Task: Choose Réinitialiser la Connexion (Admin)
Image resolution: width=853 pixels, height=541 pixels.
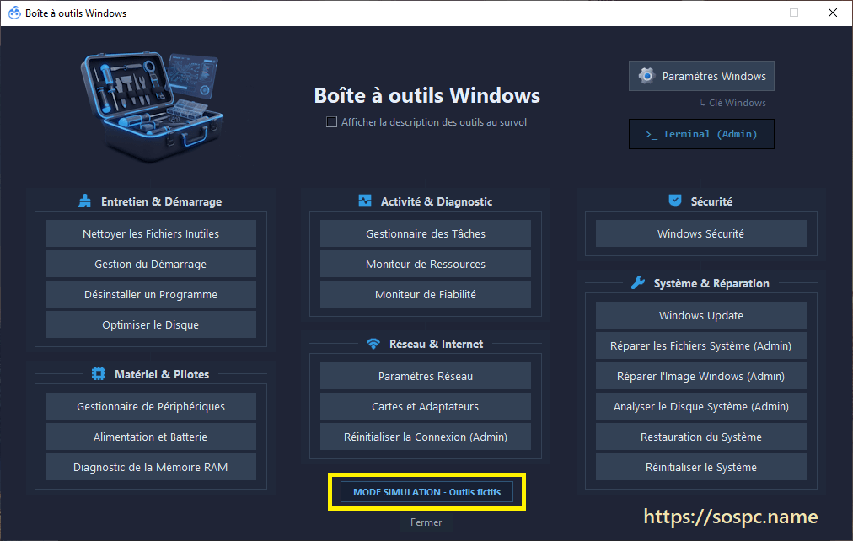Action: coord(426,437)
